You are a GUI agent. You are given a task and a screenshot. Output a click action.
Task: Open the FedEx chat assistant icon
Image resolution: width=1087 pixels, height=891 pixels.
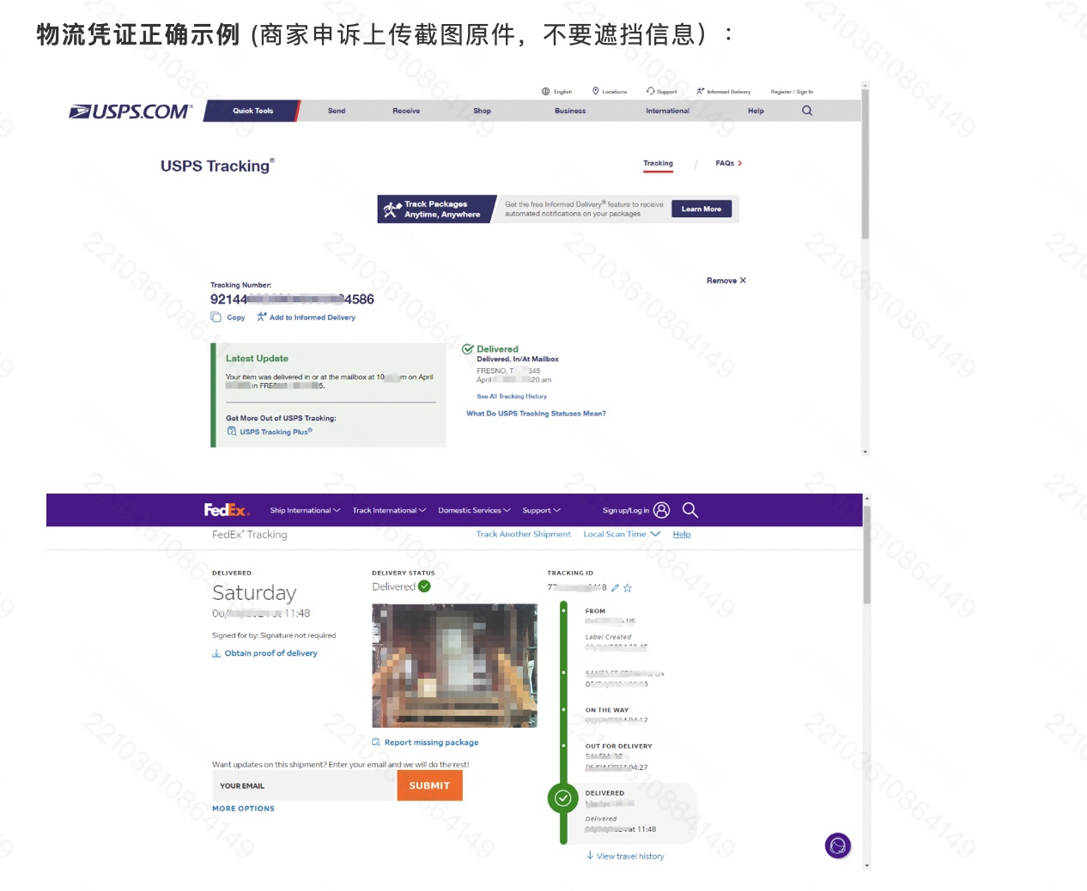(838, 846)
